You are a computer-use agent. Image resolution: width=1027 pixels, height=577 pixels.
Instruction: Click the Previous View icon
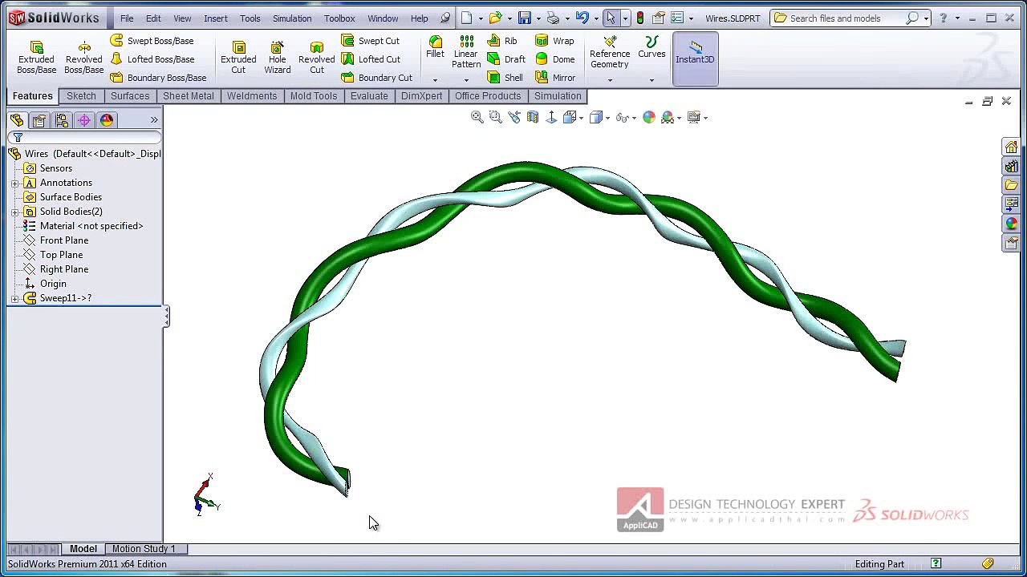[514, 117]
